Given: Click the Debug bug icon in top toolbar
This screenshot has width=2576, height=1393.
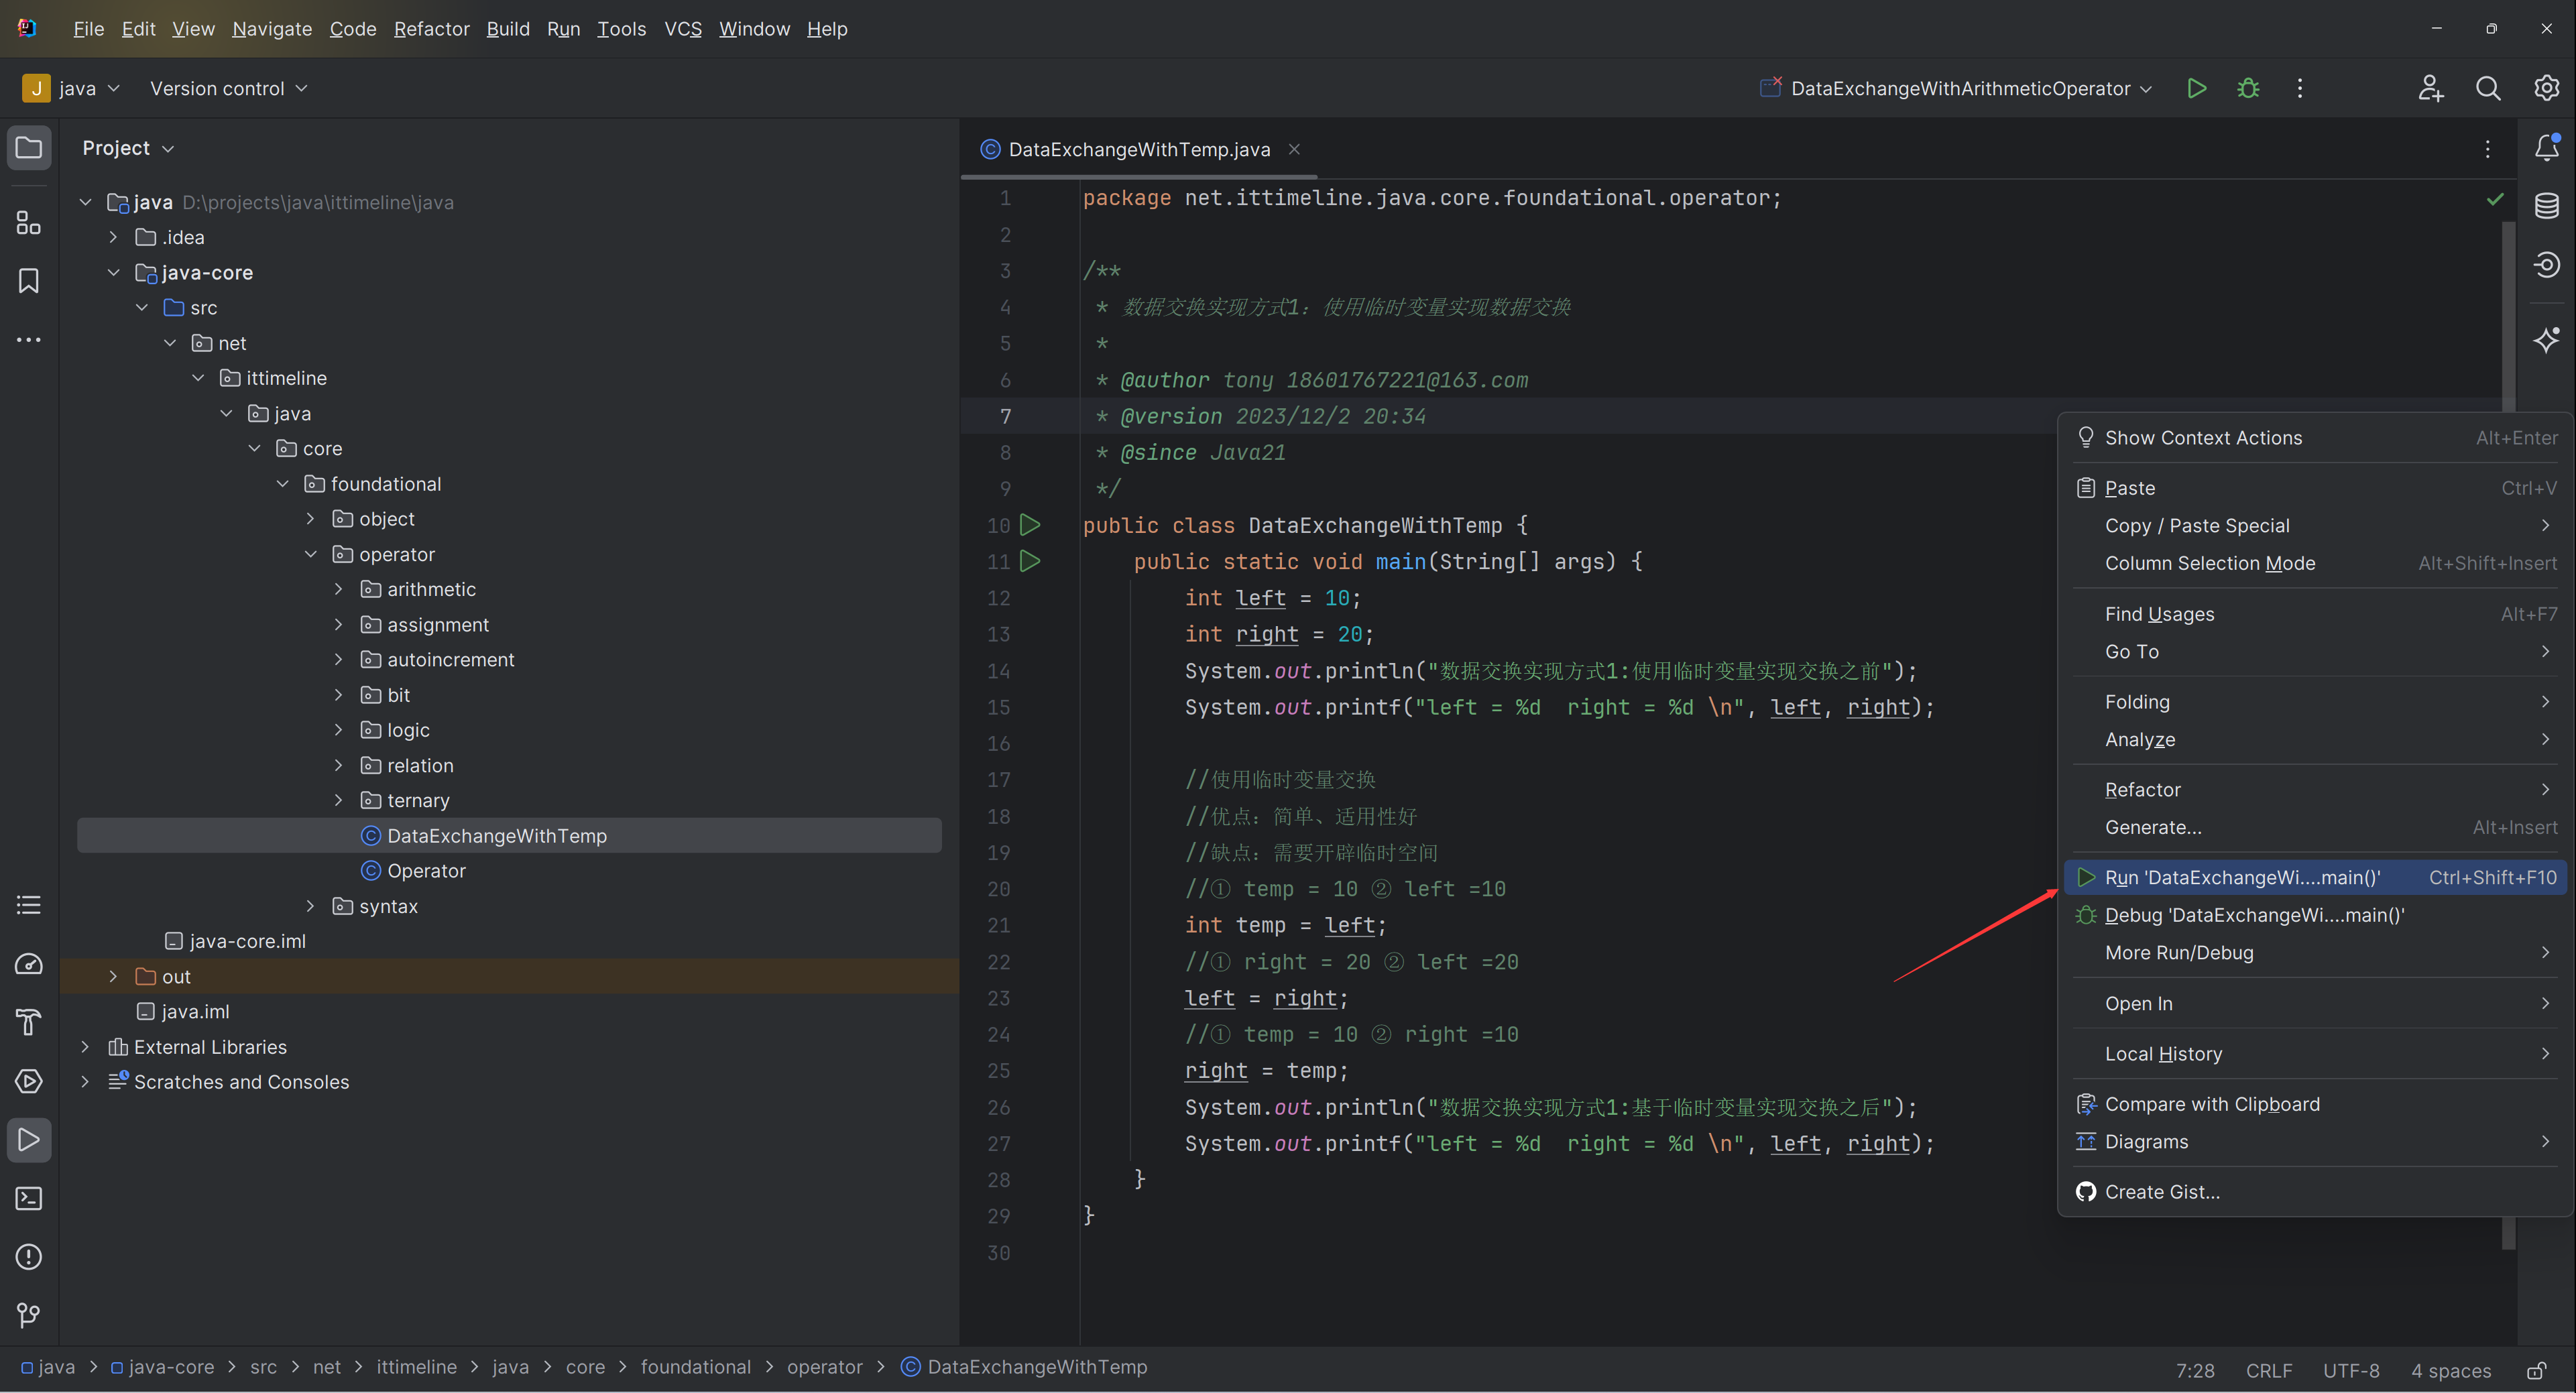Looking at the screenshot, I should tap(2248, 88).
